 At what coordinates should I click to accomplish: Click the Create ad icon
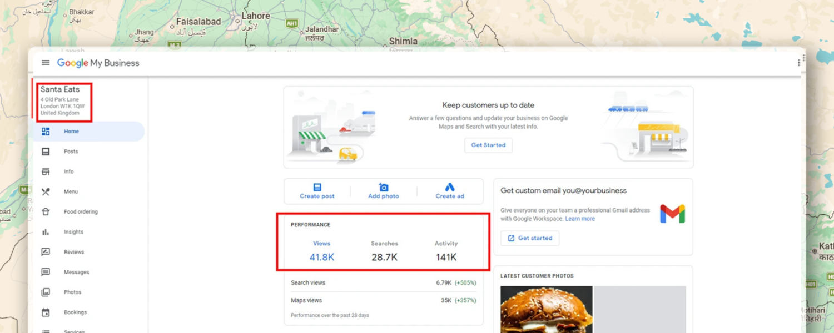pyautogui.click(x=449, y=188)
